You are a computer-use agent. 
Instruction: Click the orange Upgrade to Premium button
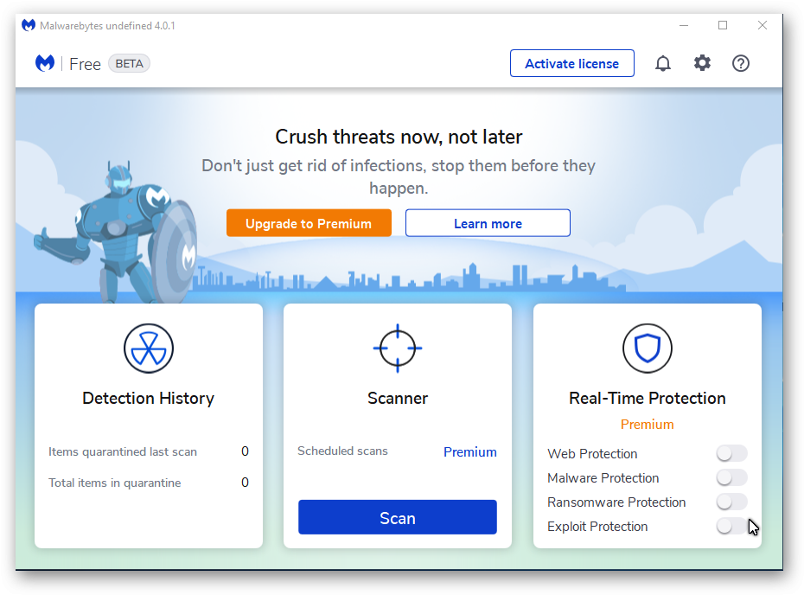click(x=309, y=223)
